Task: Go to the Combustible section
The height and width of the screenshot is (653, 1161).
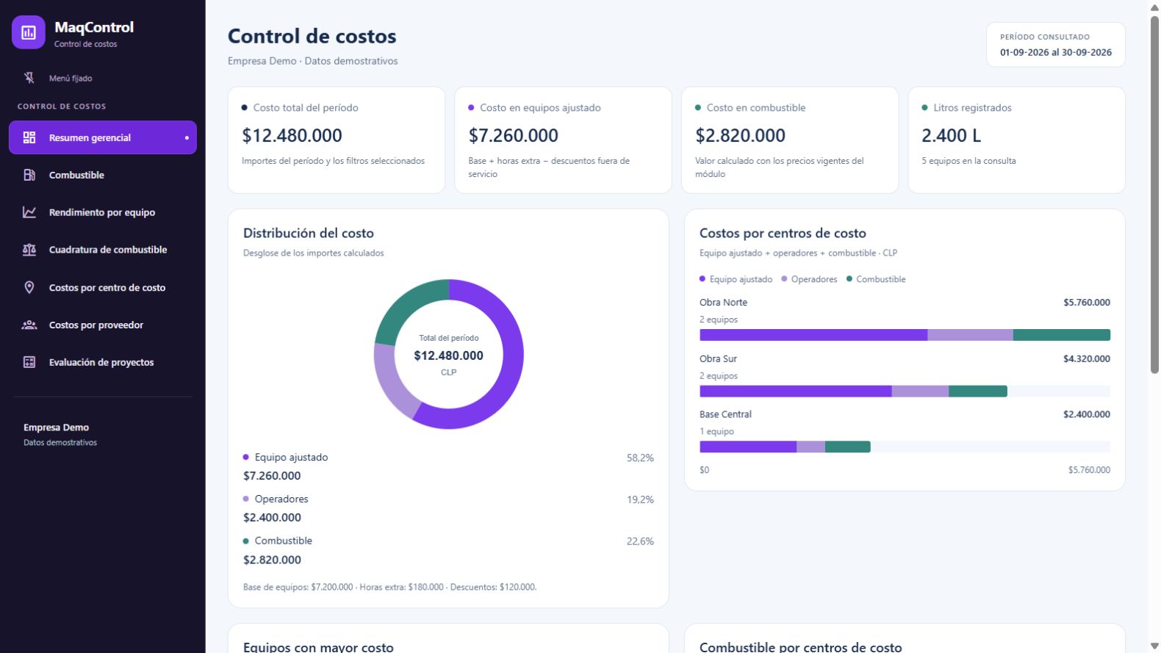Action: pos(103,175)
